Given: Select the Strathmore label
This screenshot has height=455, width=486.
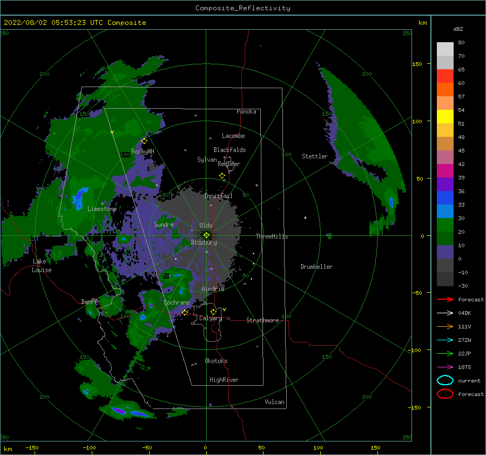Looking at the screenshot, I should click(262, 320).
